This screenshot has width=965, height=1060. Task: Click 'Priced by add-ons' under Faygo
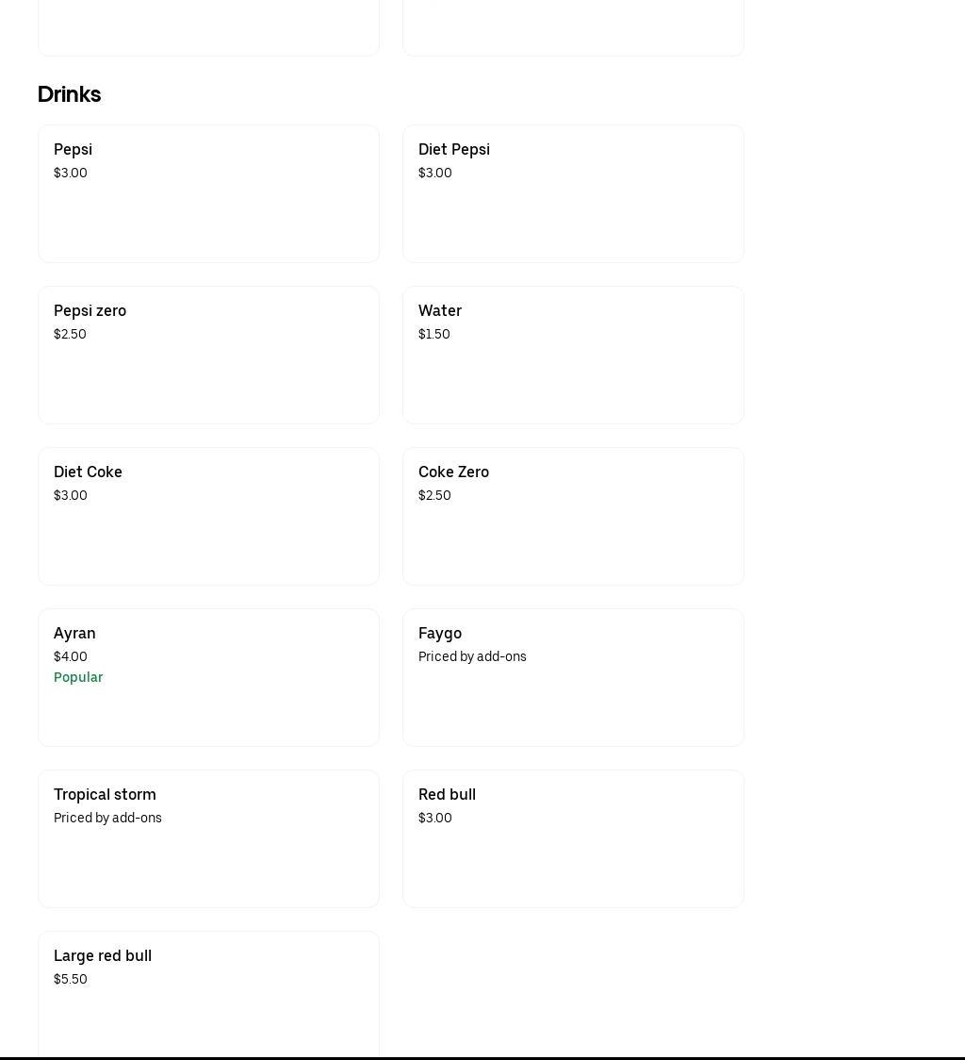point(472,656)
